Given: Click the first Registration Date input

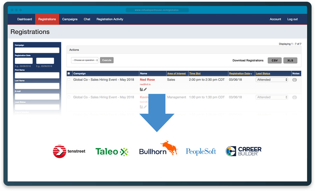Looking at the screenshot, I should point(24,61).
